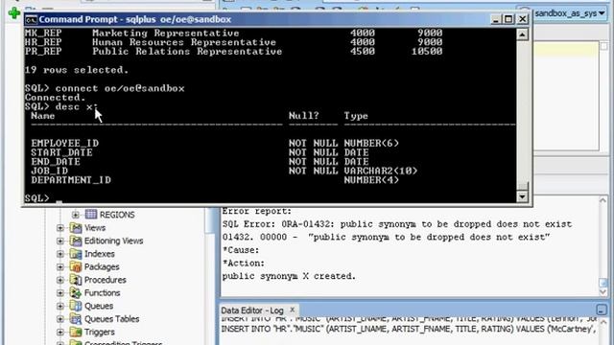Click the START_DATE column name in console
Screen dimensions: 614x345
coord(61,152)
